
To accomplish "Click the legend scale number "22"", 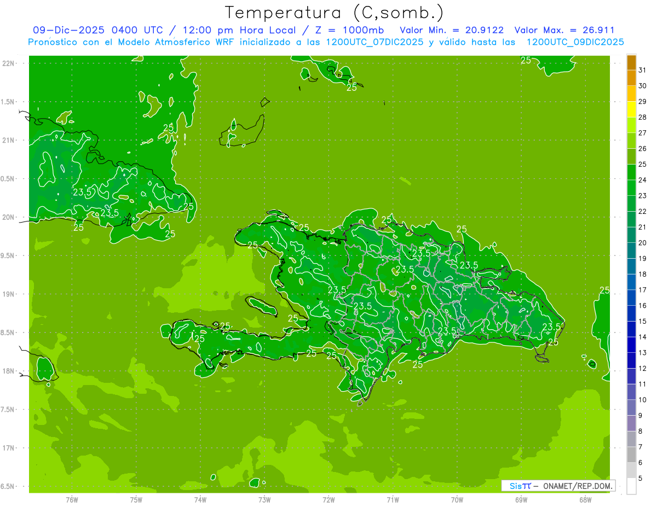I will pyautogui.click(x=643, y=211).
